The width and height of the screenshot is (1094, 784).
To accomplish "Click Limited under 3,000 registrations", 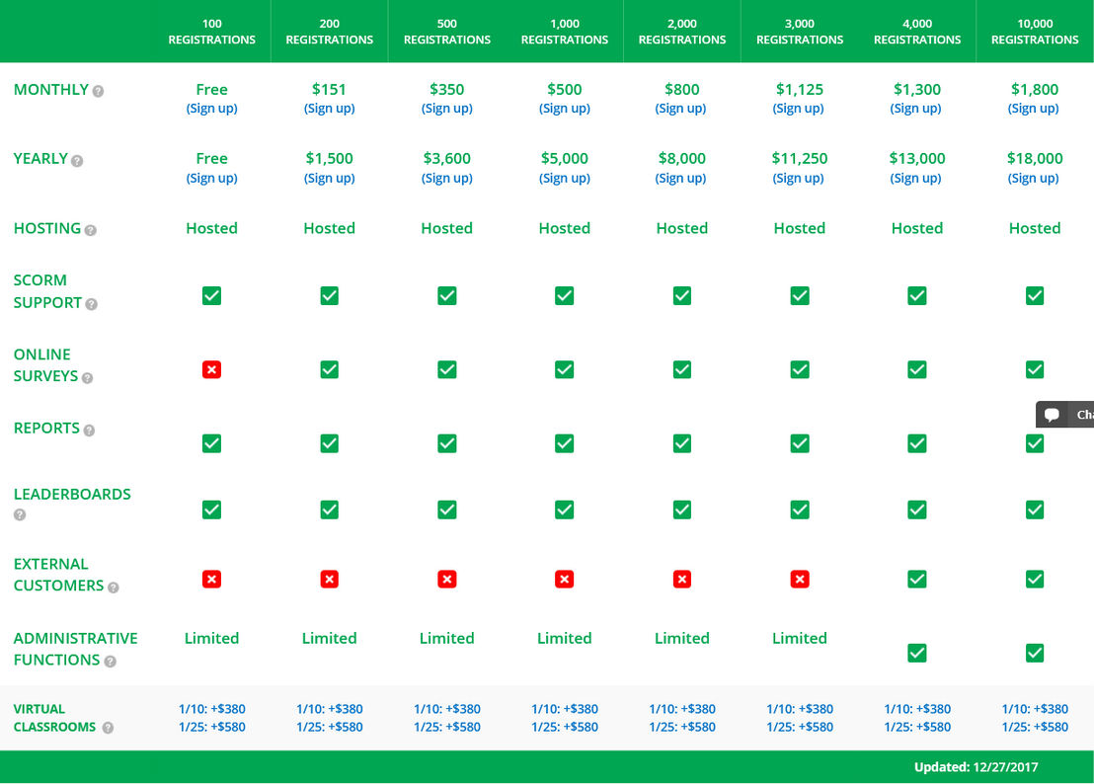I will [800, 638].
